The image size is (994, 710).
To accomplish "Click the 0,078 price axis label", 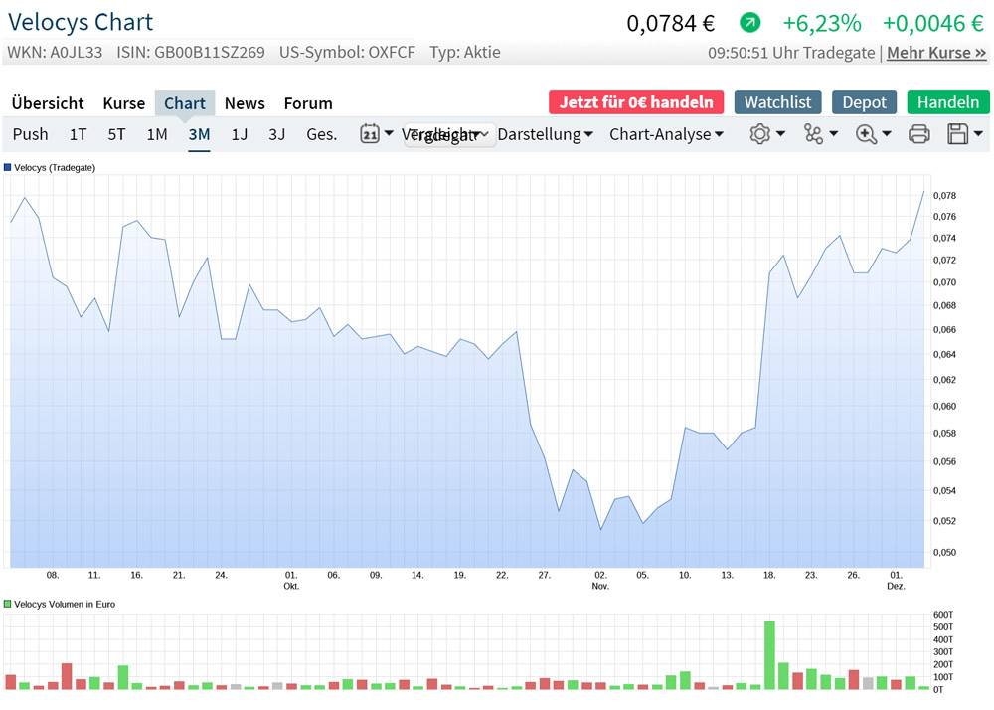I will click(944, 195).
